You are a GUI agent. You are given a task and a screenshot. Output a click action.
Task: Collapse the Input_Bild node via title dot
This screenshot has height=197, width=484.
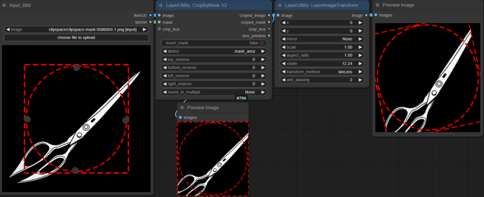click(x=4, y=5)
